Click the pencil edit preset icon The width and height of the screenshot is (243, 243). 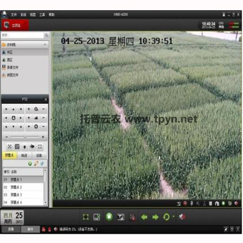click(36, 163)
